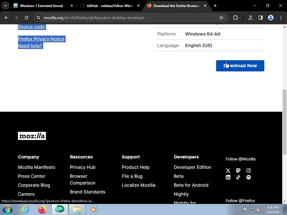Open the taskbar clock showing 4:26 PM

tap(273, 210)
